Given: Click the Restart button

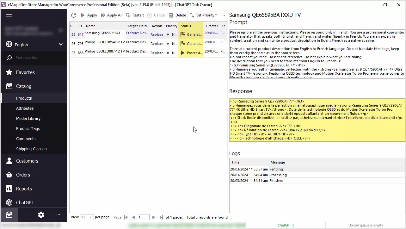Looking at the screenshot, I should (135, 15).
